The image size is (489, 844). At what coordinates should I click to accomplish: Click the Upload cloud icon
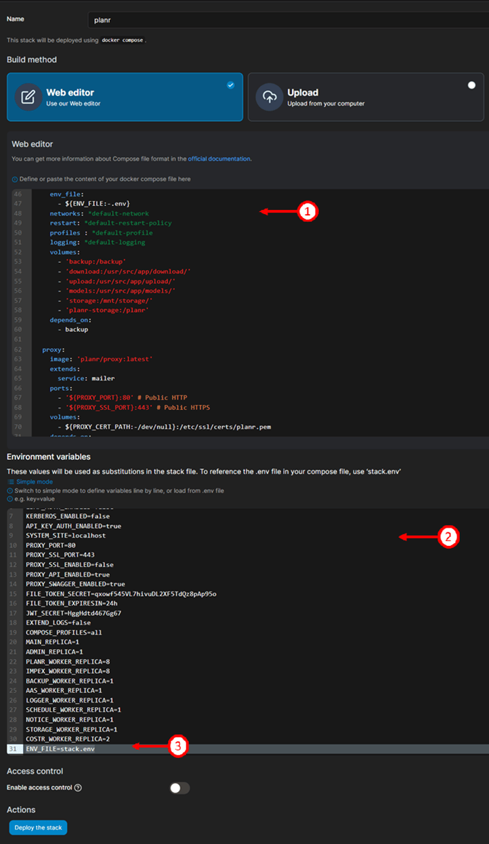pos(269,97)
